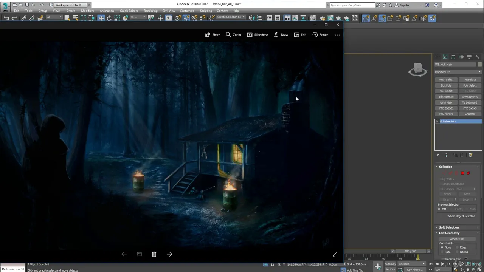The image size is (484, 272).
Task: Open the Display panel icon
Action: click(x=469, y=57)
